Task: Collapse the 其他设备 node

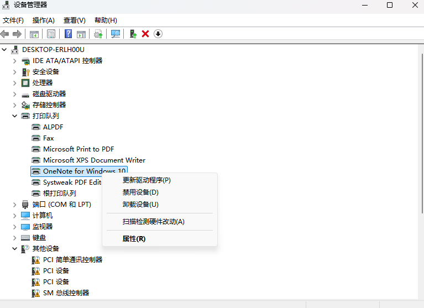Action: (14, 249)
